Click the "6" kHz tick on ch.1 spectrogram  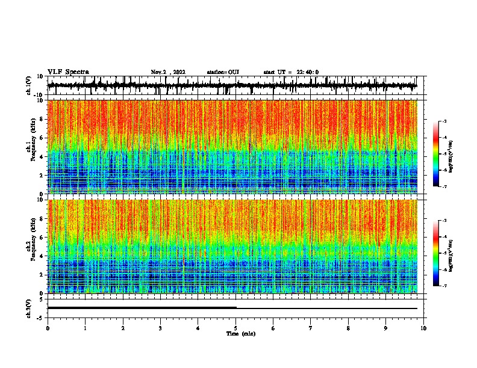(x=42, y=138)
